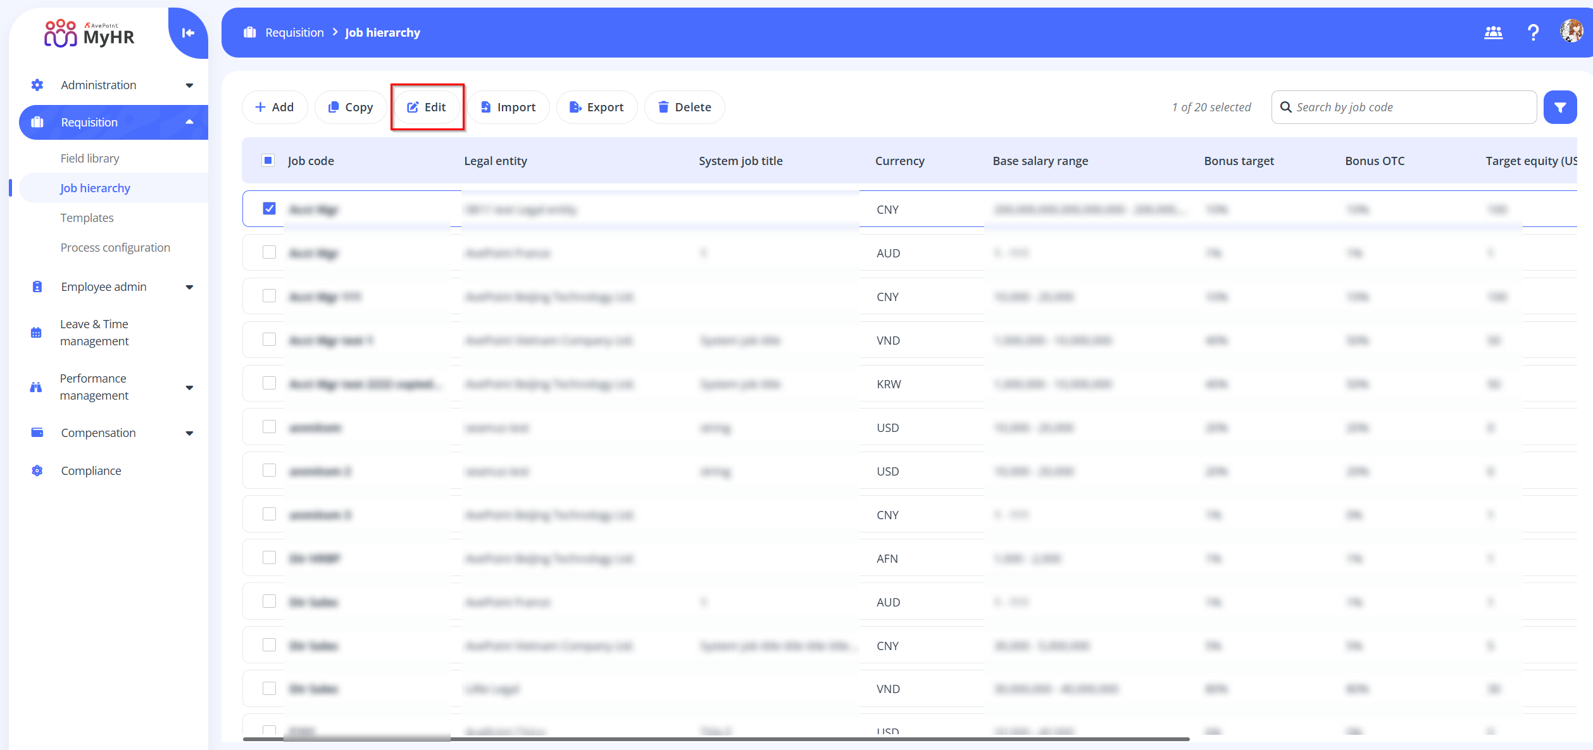The width and height of the screenshot is (1593, 750).
Task: Select the AFN currency row checkbox
Action: 269,558
